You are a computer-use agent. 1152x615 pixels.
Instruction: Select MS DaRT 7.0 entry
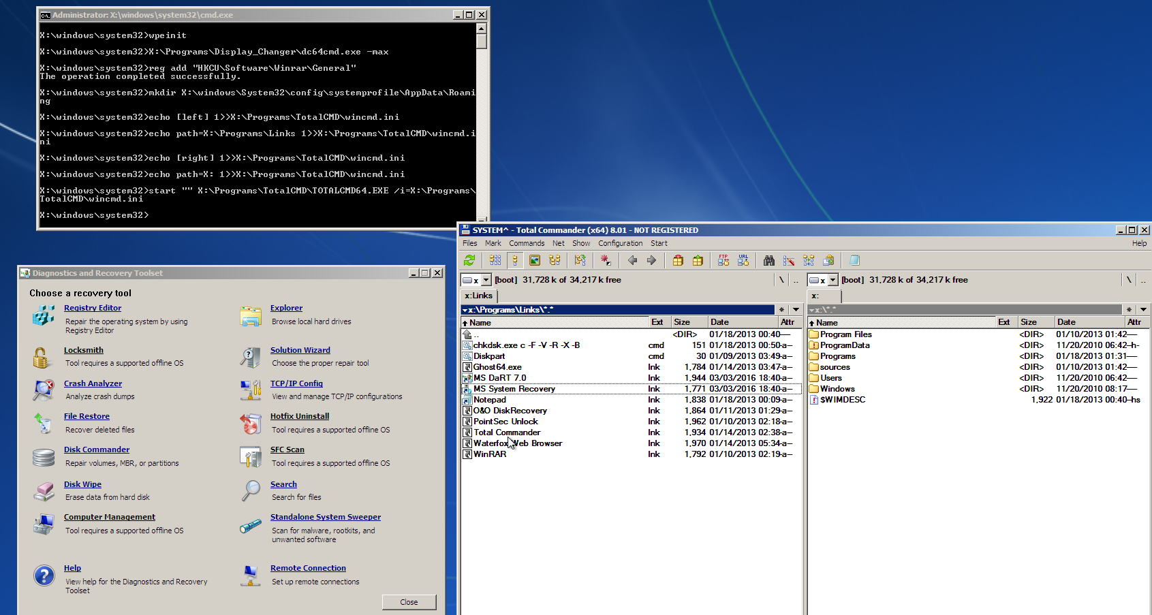point(499,378)
